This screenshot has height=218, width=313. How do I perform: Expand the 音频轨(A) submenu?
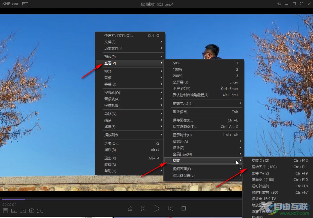click(129, 99)
